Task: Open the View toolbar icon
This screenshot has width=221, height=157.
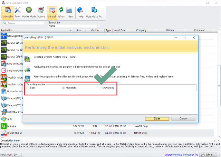Action: [69, 10]
